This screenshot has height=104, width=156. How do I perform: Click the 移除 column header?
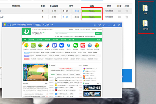[127, 6]
